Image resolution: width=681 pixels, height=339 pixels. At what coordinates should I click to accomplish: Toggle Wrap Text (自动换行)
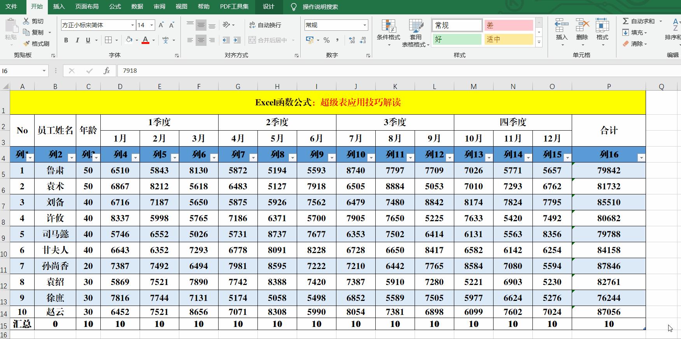click(x=265, y=25)
